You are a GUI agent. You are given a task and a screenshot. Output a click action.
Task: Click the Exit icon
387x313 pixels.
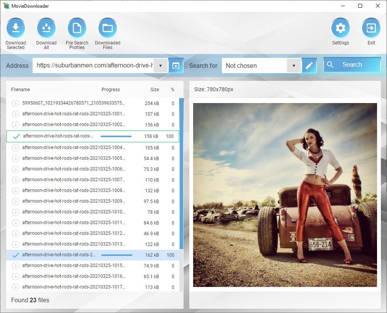(371, 28)
